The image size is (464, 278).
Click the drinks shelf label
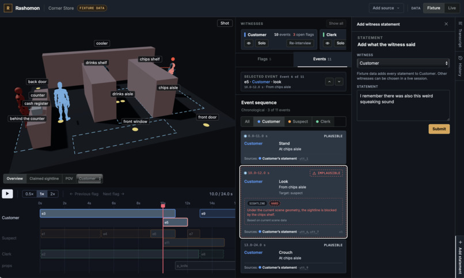point(96,63)
